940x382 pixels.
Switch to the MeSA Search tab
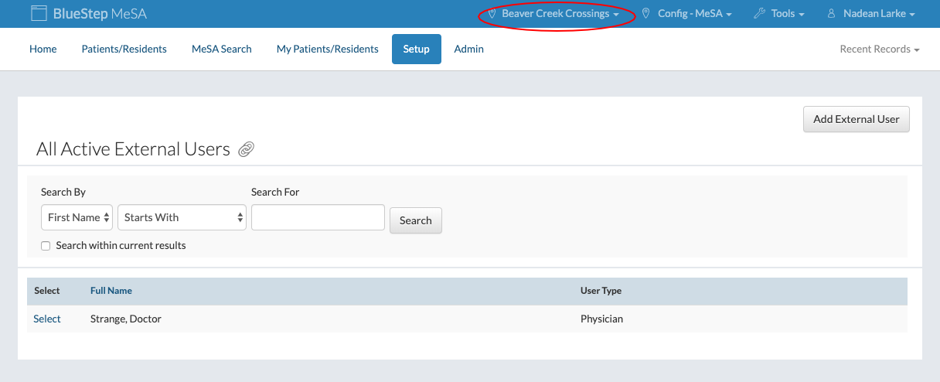click(x=221, y=49)
